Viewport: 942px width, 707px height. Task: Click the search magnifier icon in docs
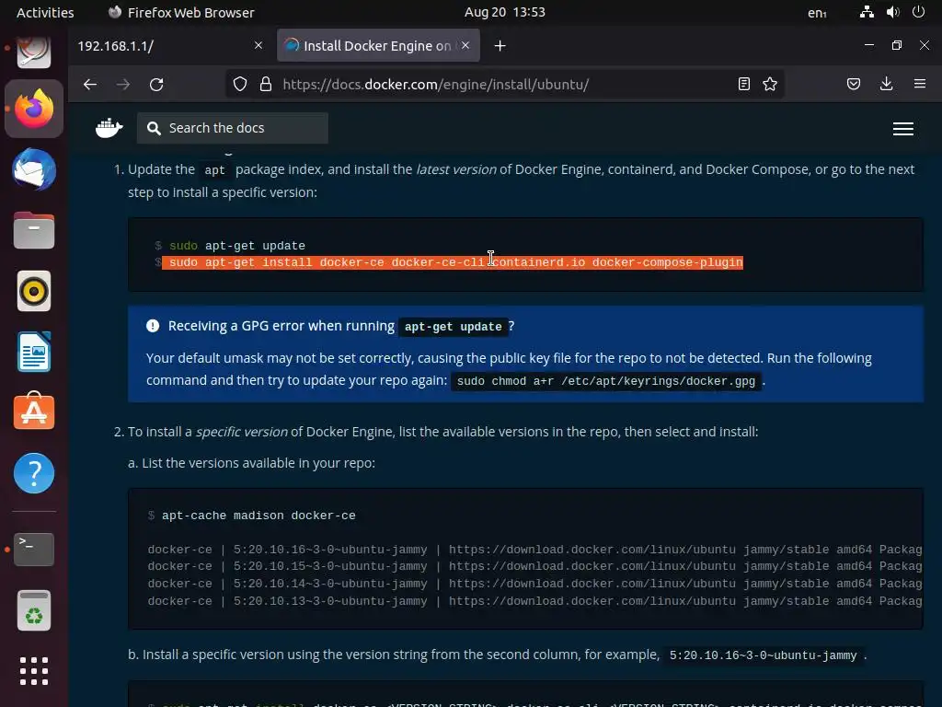coord(154,128)
